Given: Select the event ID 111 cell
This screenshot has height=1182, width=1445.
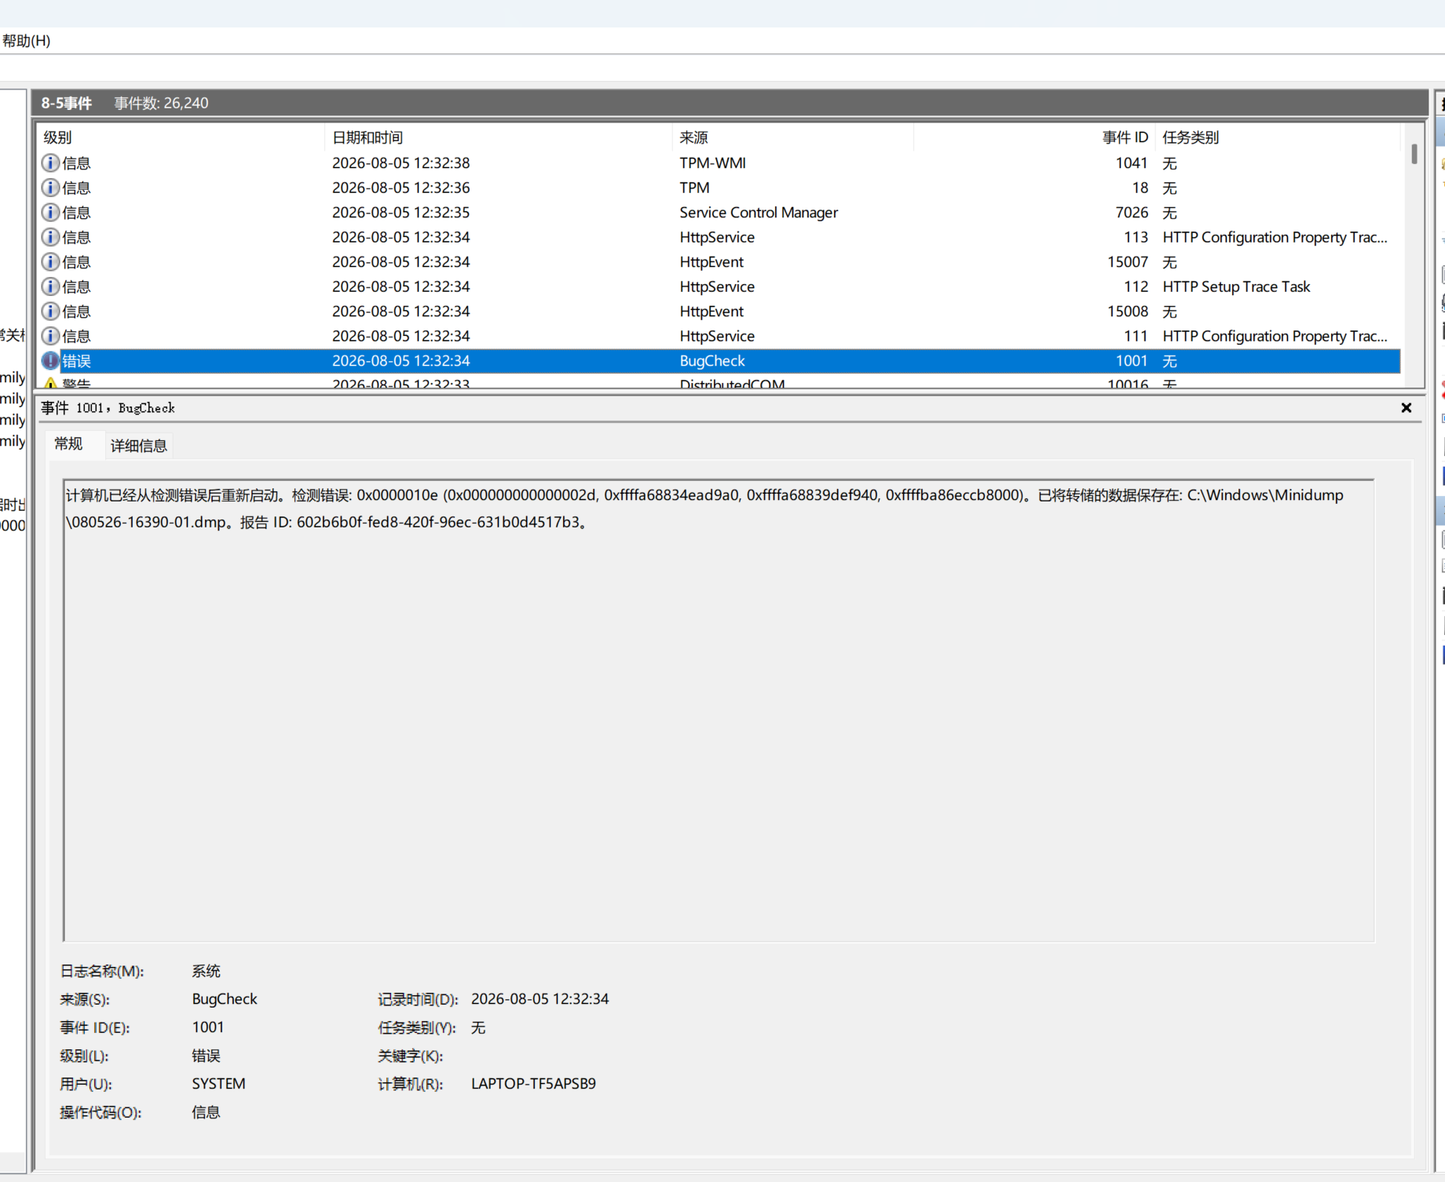Looking at the screenshot, I should click(x=1136, y=336).
